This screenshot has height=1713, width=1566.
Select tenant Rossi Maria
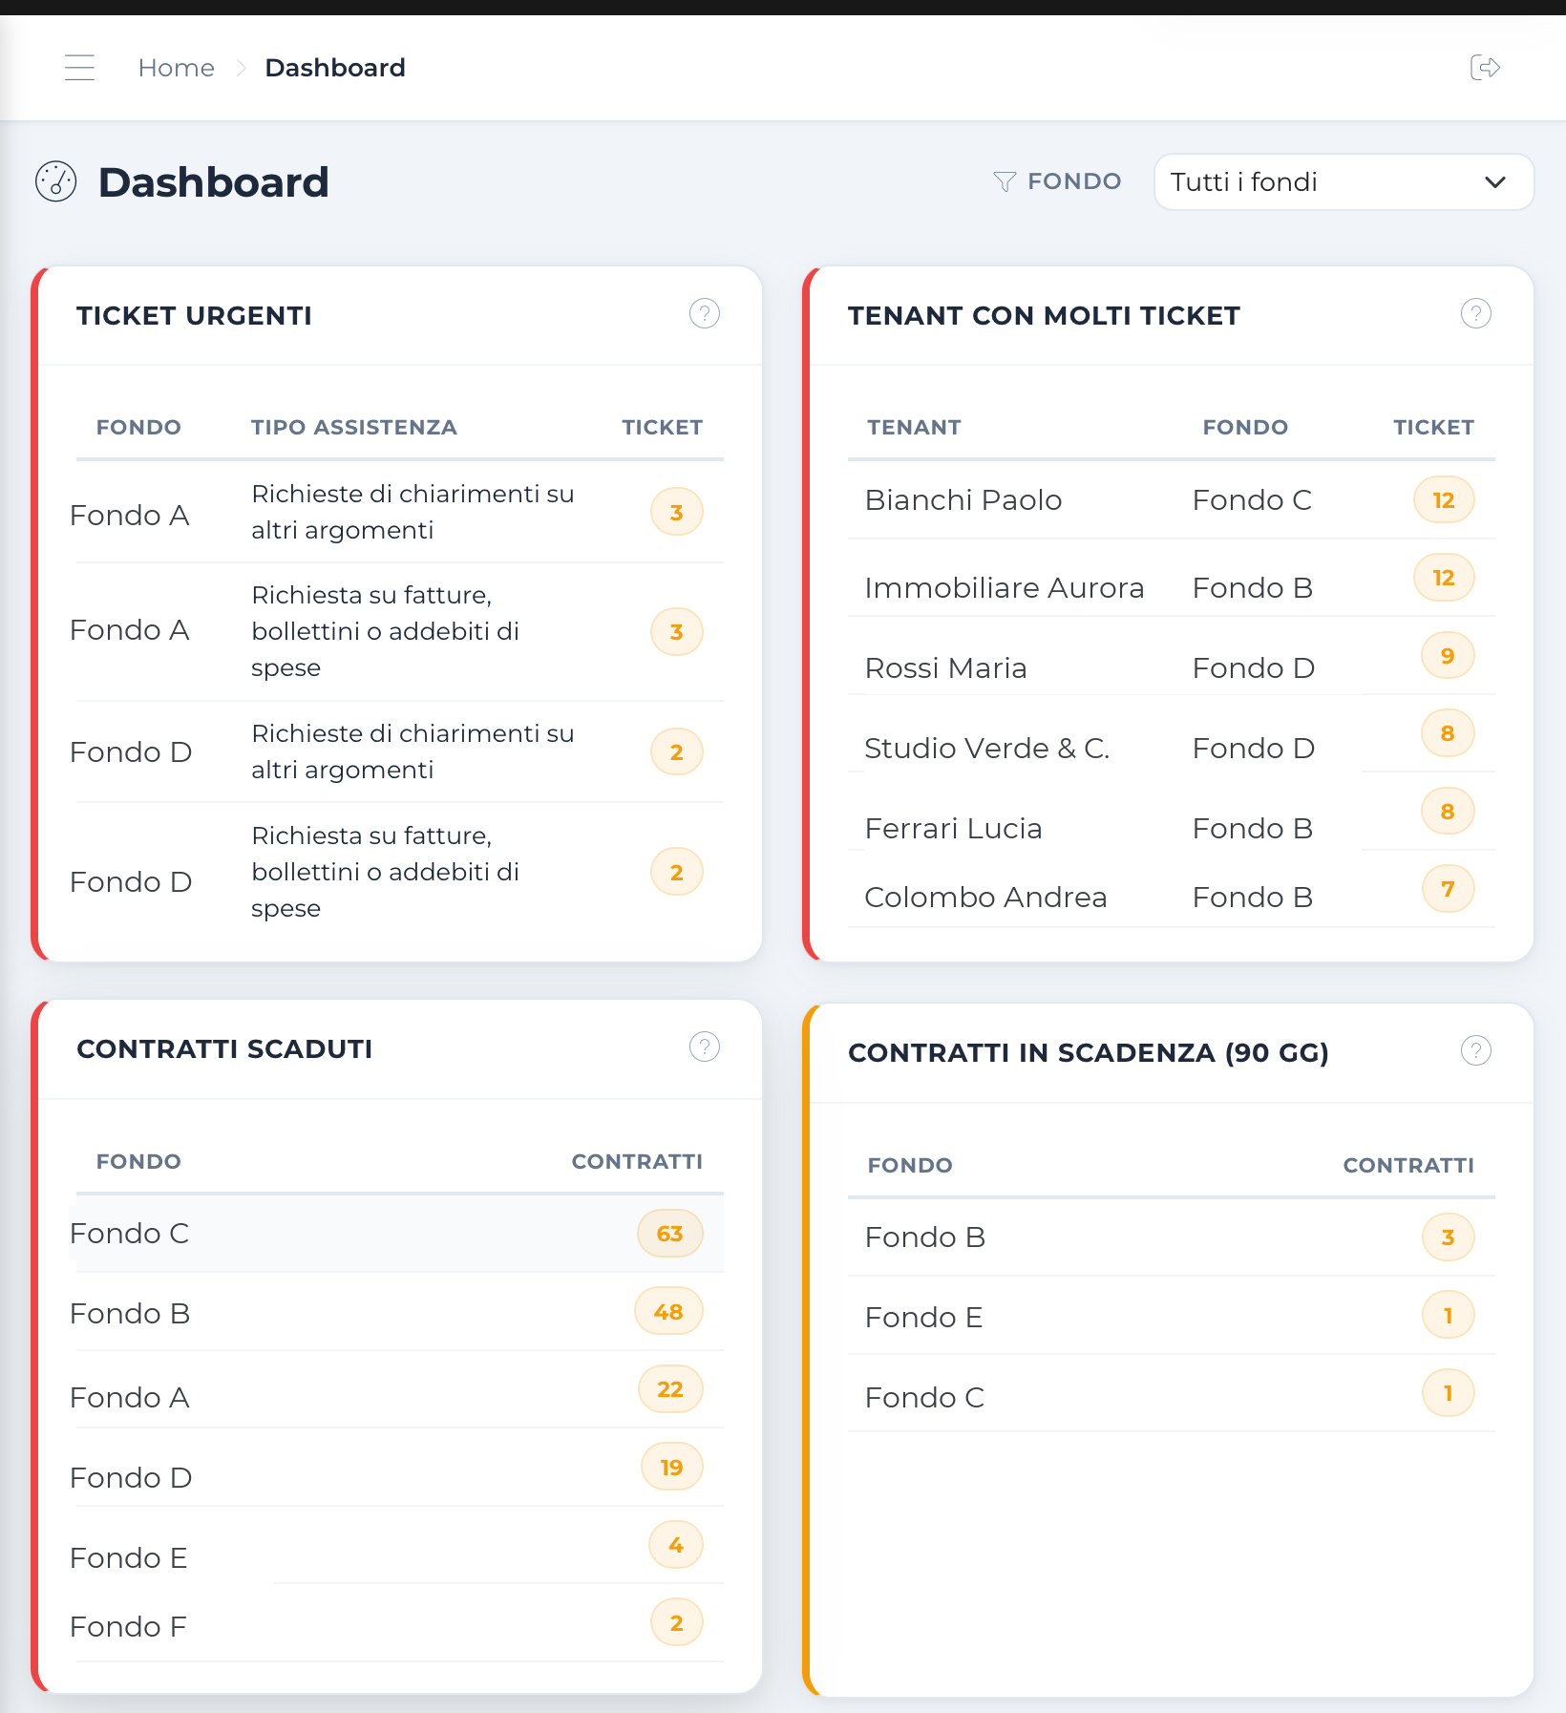[x=946, y=668]
